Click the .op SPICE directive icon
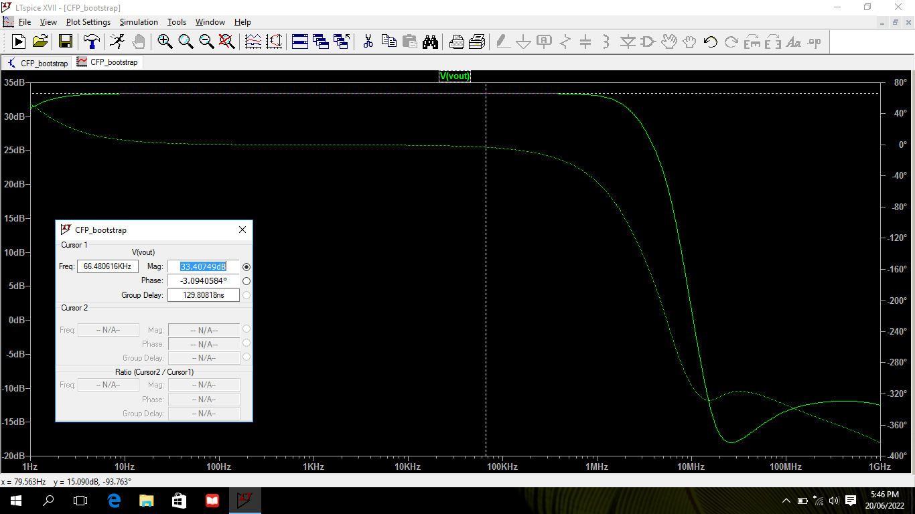This screenshot has width=915, height=514. point(815,41)
